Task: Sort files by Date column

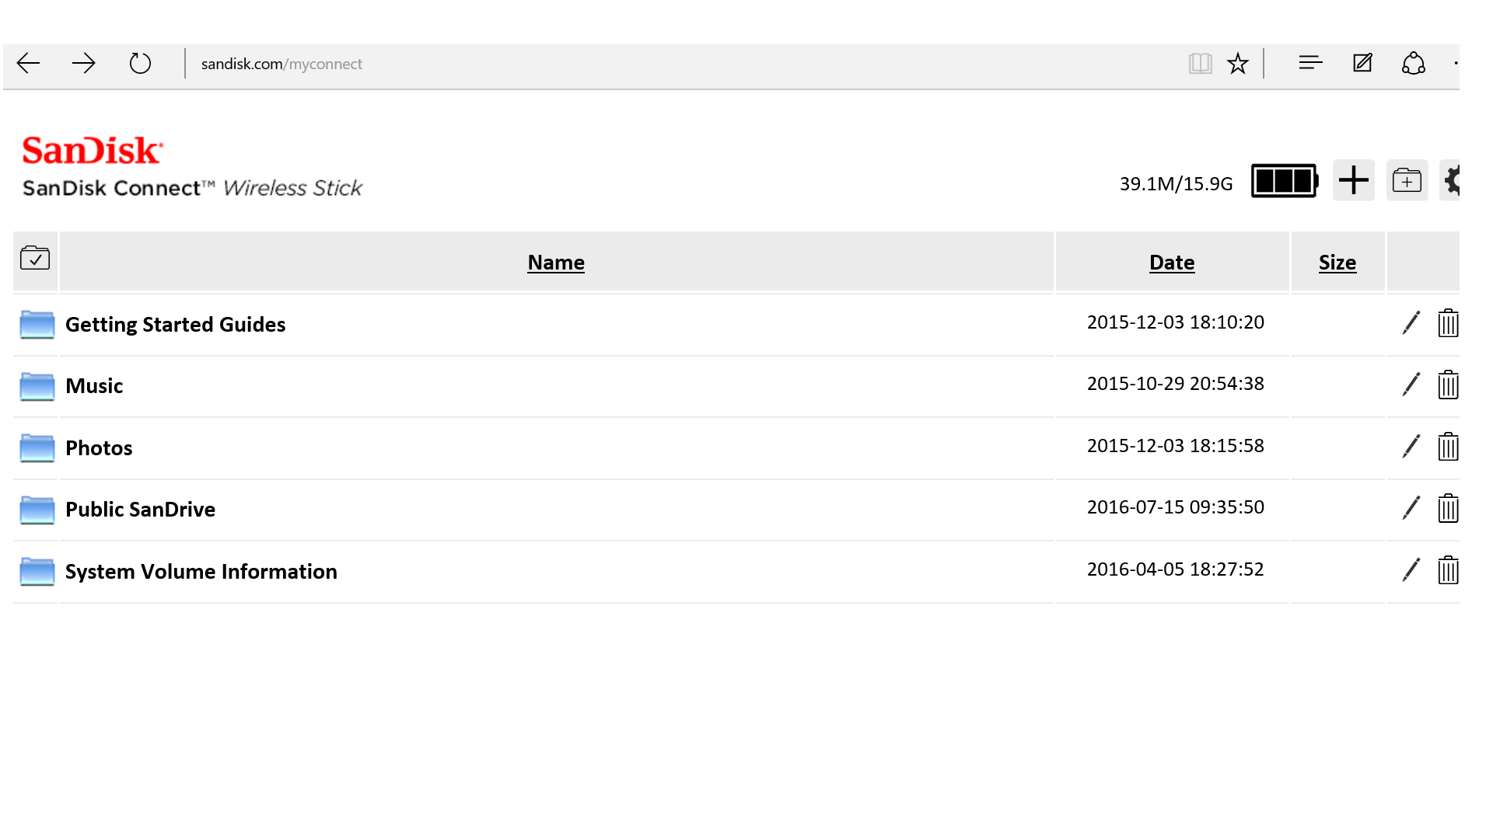Action: [x=1171, y=263]
